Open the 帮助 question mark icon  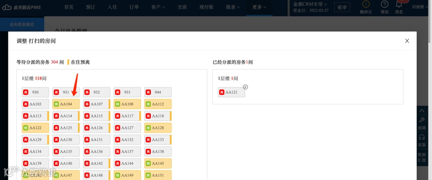click(384, 4)
